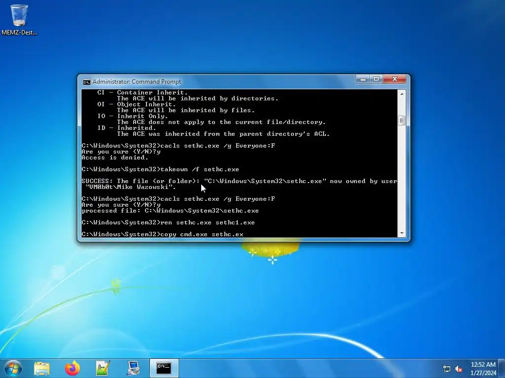Close the Command Prompt window

395,79
